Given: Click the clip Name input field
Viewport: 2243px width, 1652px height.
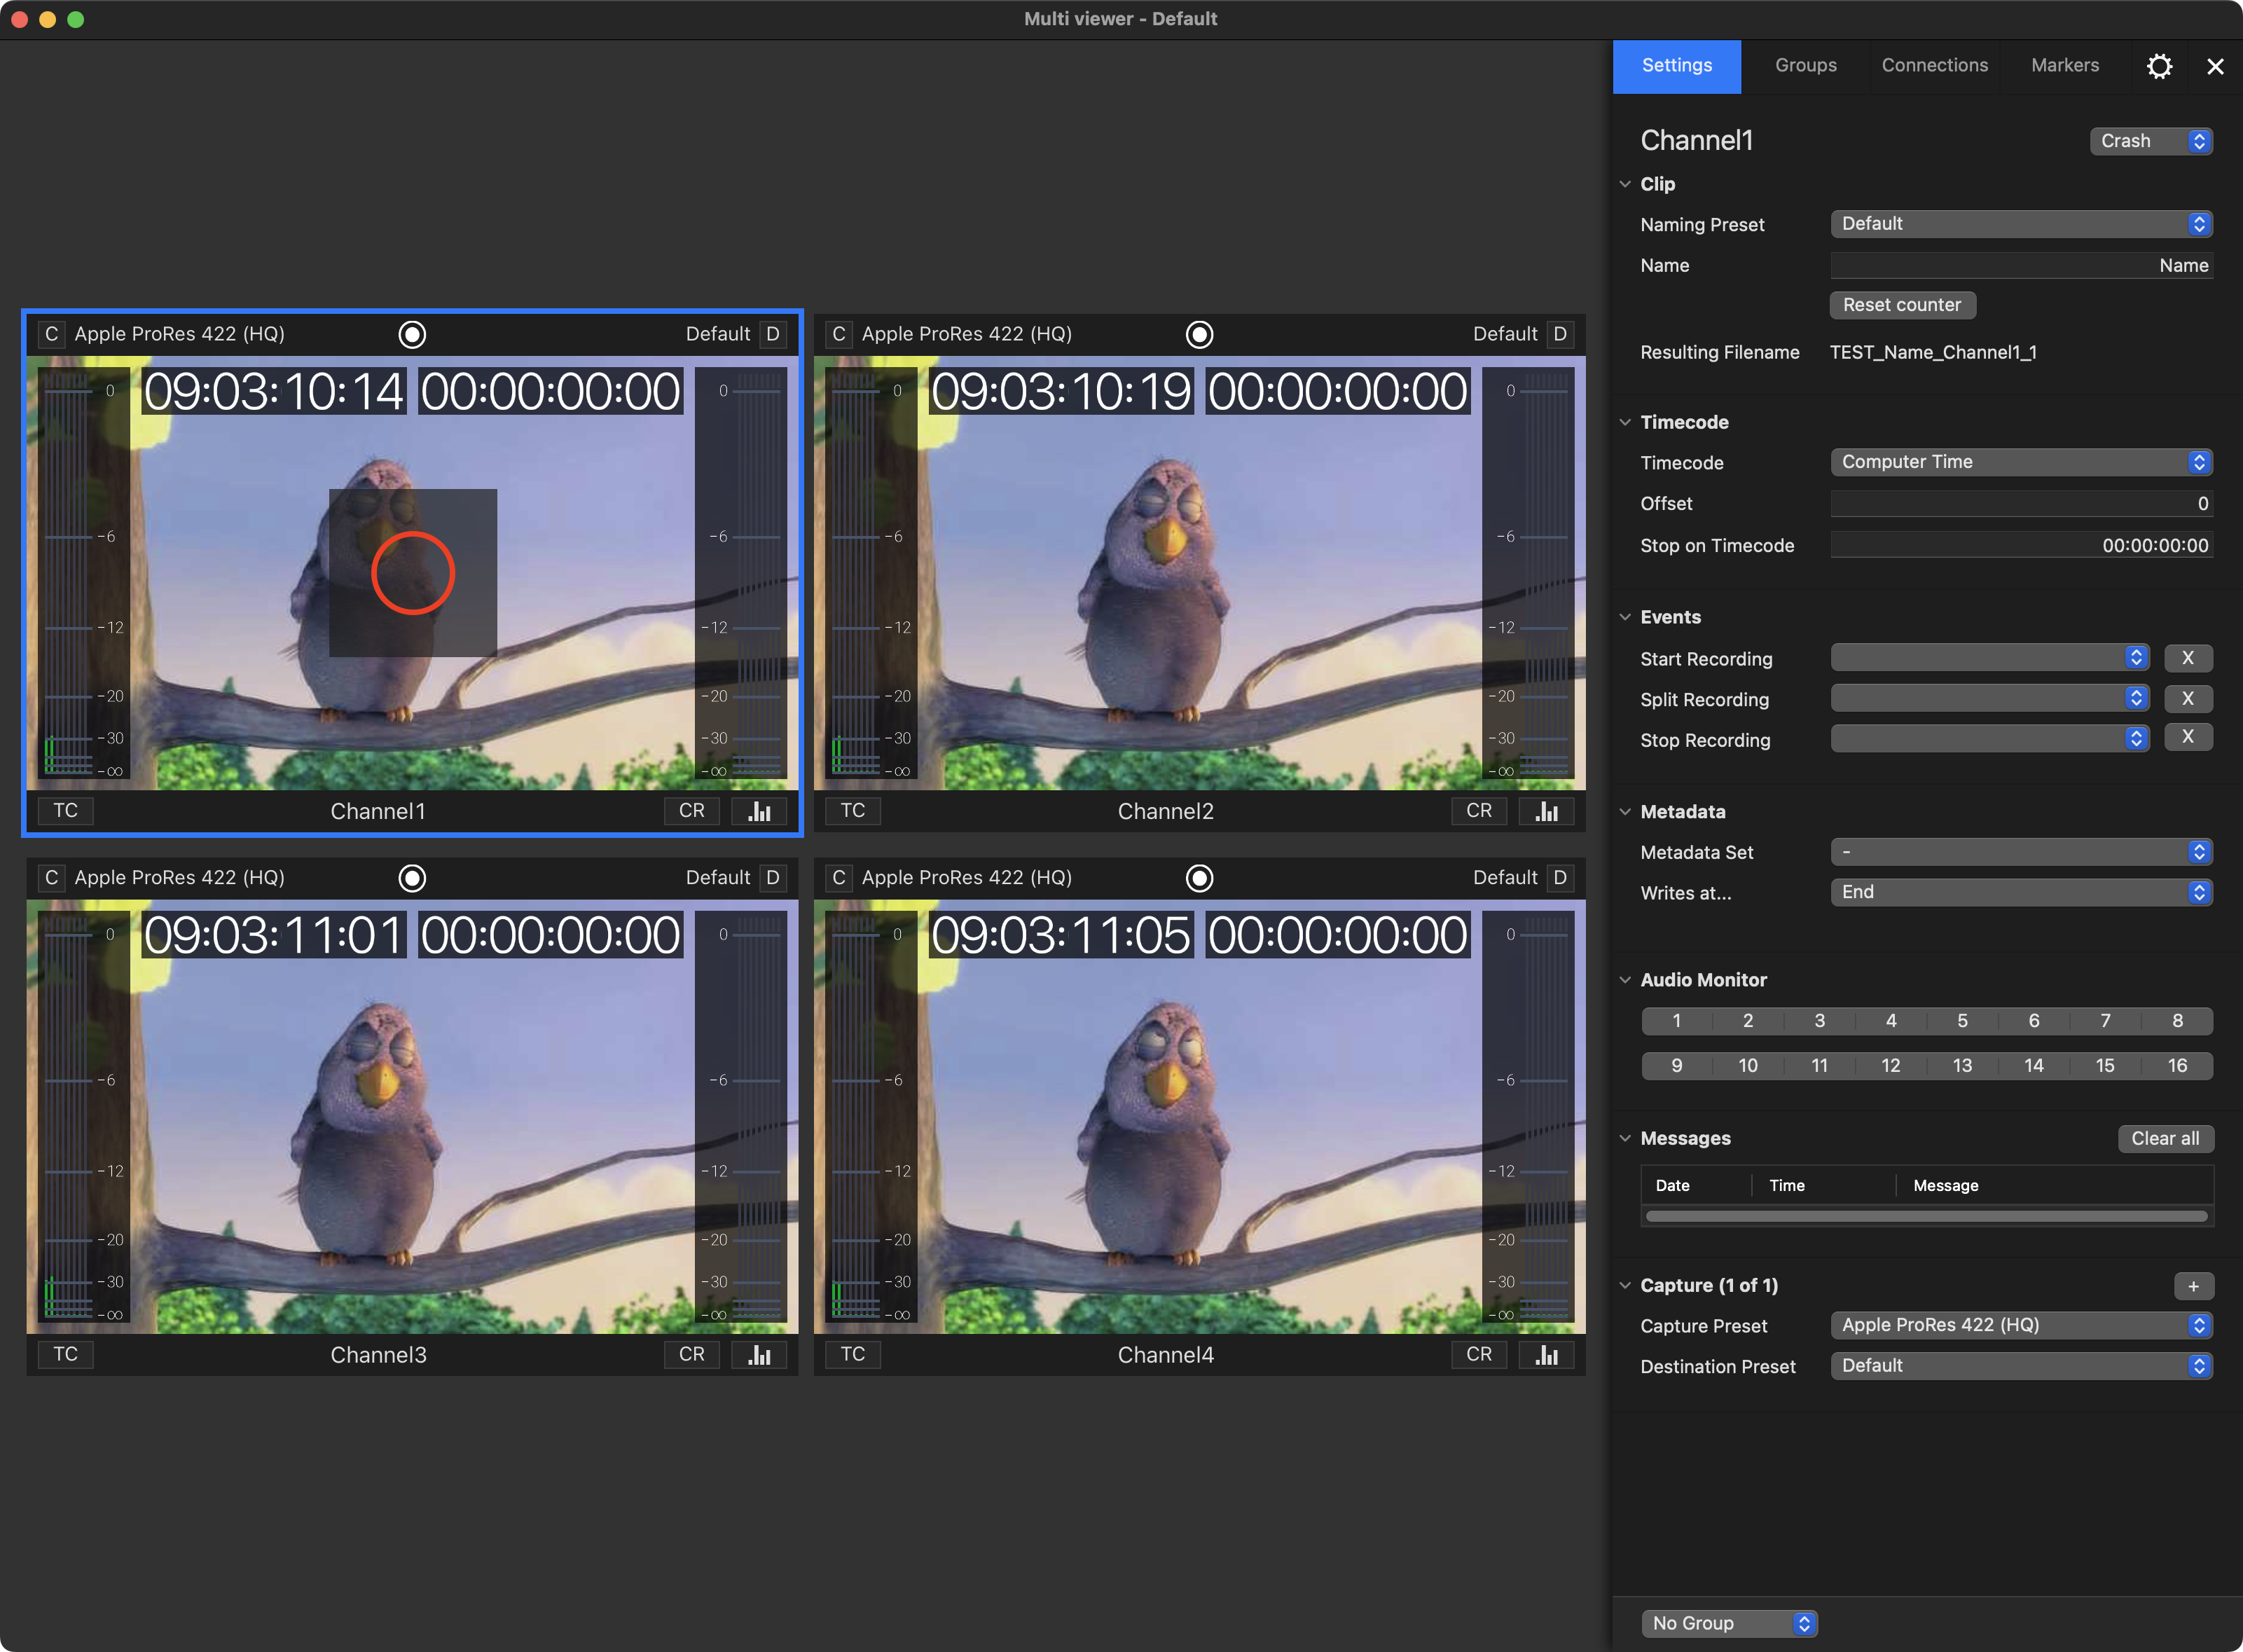Looking at the screenshot, I should coord(2021,265).
